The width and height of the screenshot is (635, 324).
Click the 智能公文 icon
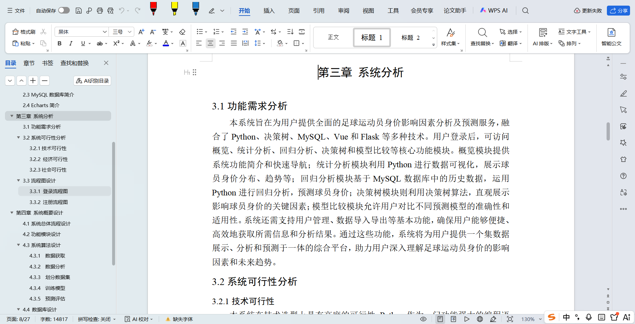611,37
